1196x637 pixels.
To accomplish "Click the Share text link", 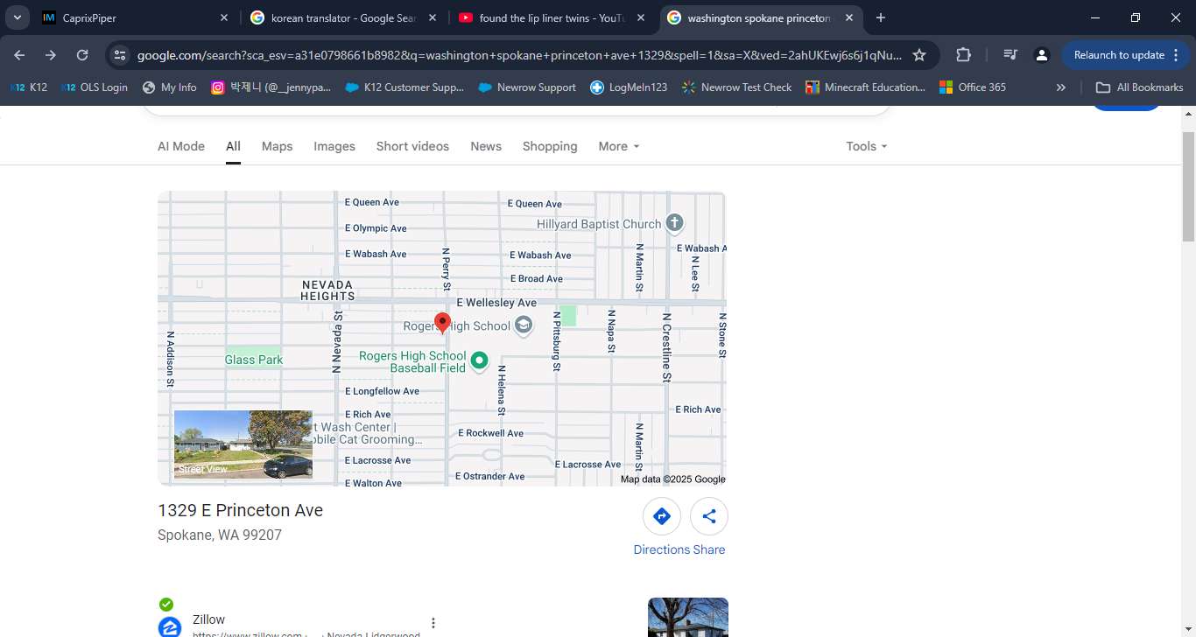I will (709, 549).
